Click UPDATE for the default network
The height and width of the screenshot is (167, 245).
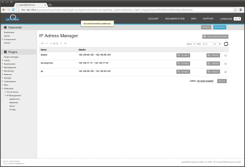coord(213,56)
